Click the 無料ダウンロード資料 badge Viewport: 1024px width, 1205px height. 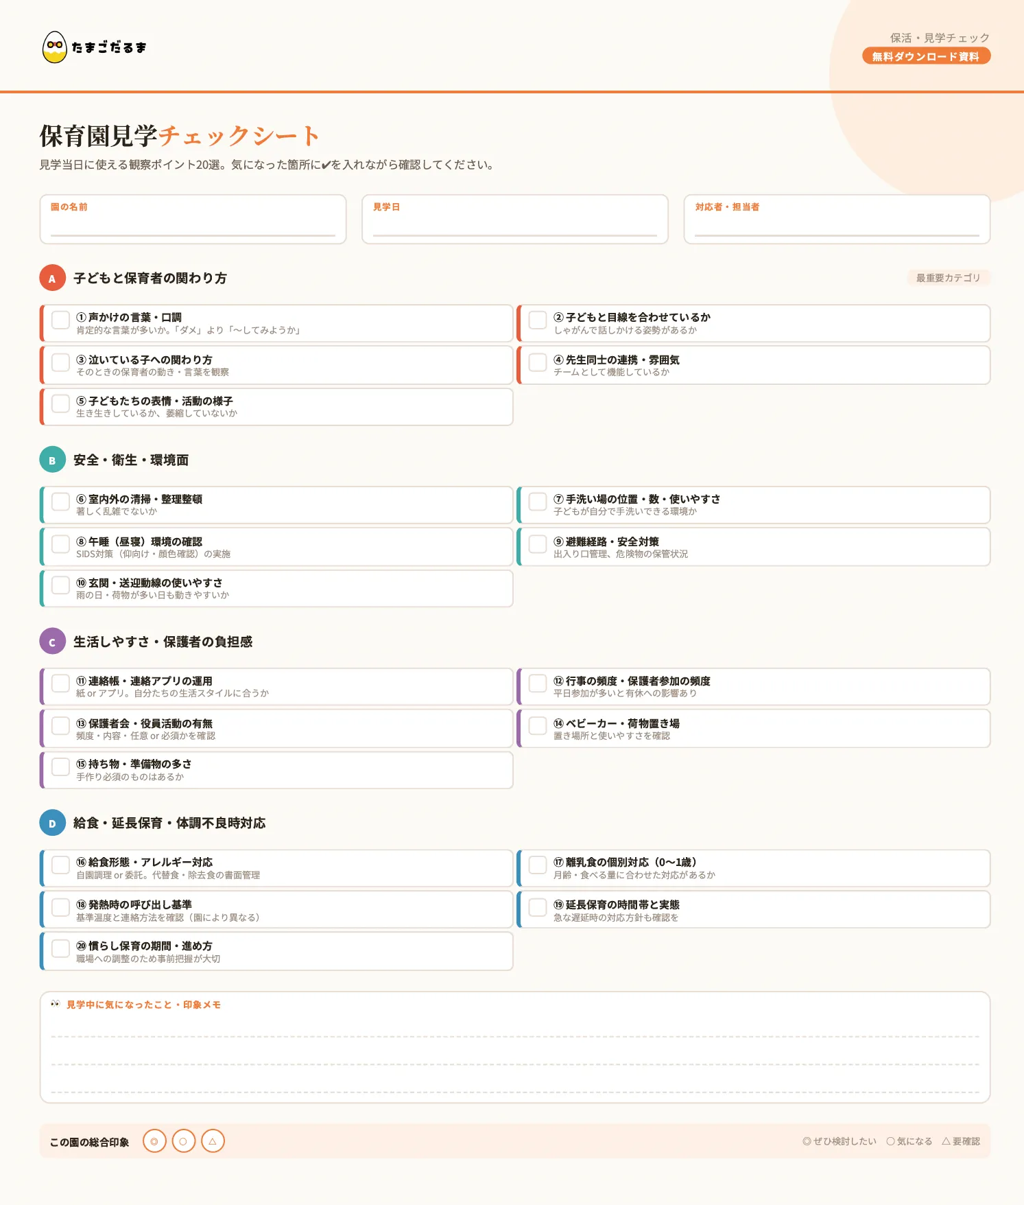926,56
